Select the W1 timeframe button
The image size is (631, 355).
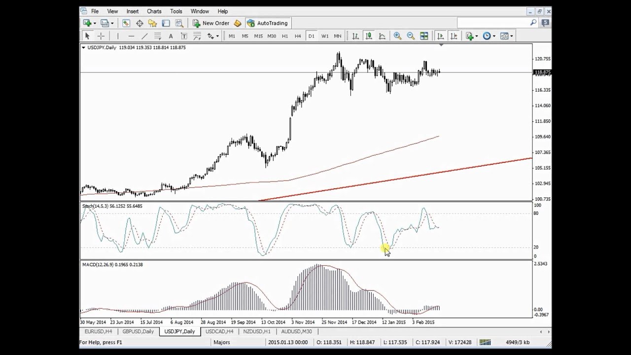[324, 36]
